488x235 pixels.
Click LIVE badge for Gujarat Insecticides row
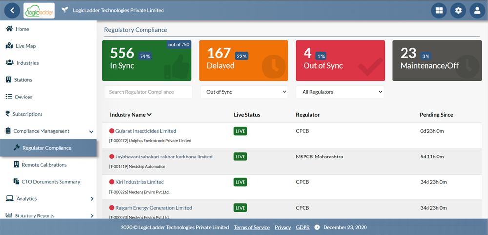point(240,131)
